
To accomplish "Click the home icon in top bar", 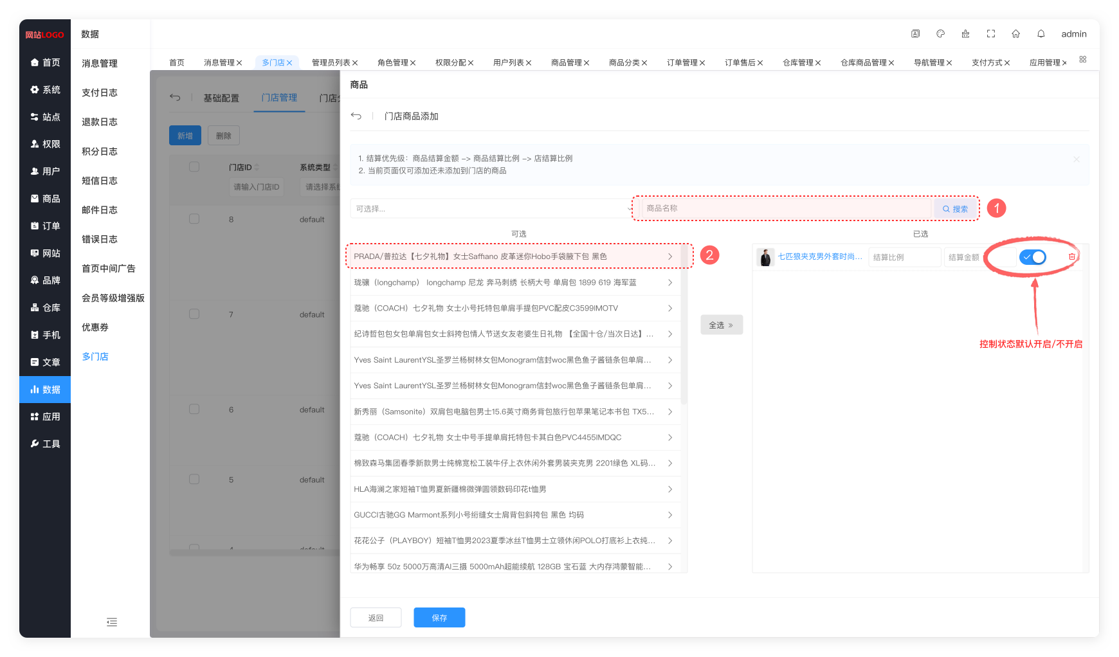I will point(1015,34).
